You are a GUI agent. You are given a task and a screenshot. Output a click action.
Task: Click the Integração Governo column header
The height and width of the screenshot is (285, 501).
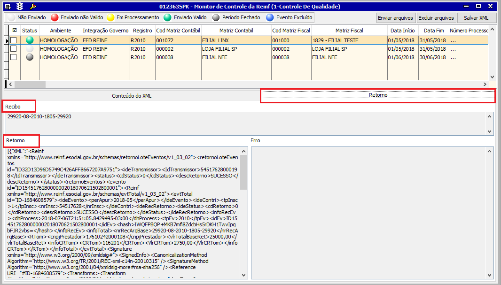pos(106,31)
